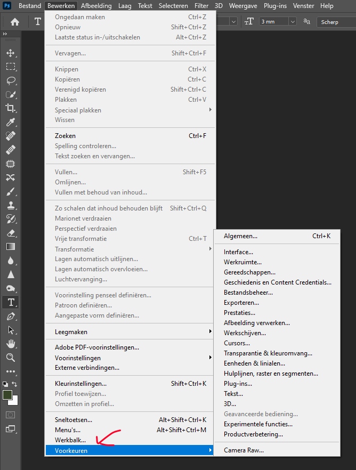Viewport: 356px width, 470px height.
Task: Expand the toolbar double-arrow
Action: click(5, 34)
